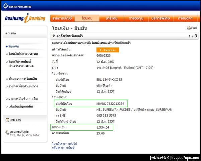Click the ถาม-ตอบ link
The height and width of the screenshot is (161, 201).
(16, 120)
